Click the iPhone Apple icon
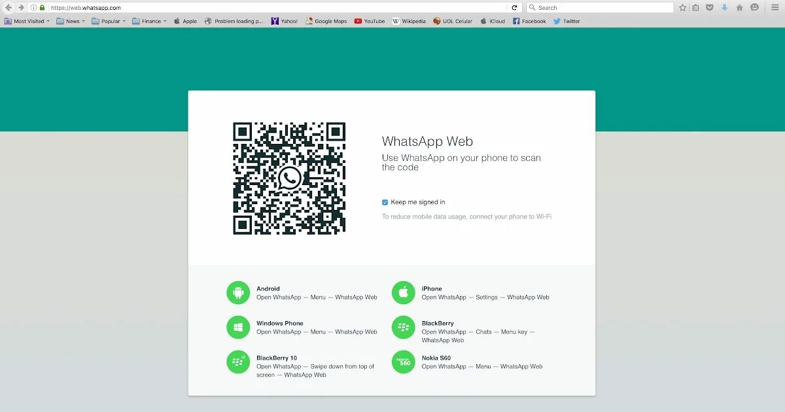 tap(403, 292)
